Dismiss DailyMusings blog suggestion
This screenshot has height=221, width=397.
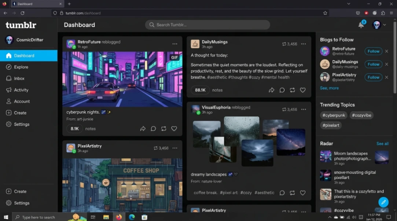click(386, 64)
